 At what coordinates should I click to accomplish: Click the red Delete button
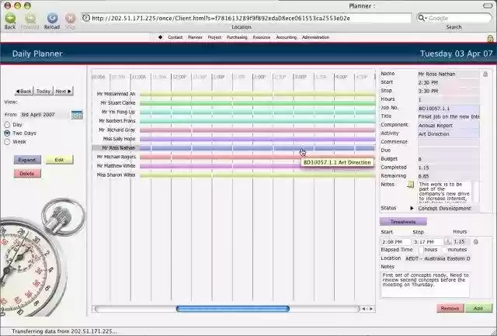point(27,174)
